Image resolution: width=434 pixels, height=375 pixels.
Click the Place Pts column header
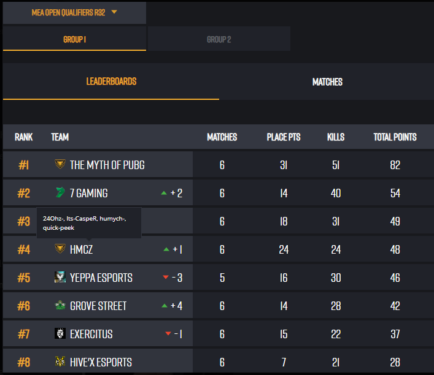(284, 137)
